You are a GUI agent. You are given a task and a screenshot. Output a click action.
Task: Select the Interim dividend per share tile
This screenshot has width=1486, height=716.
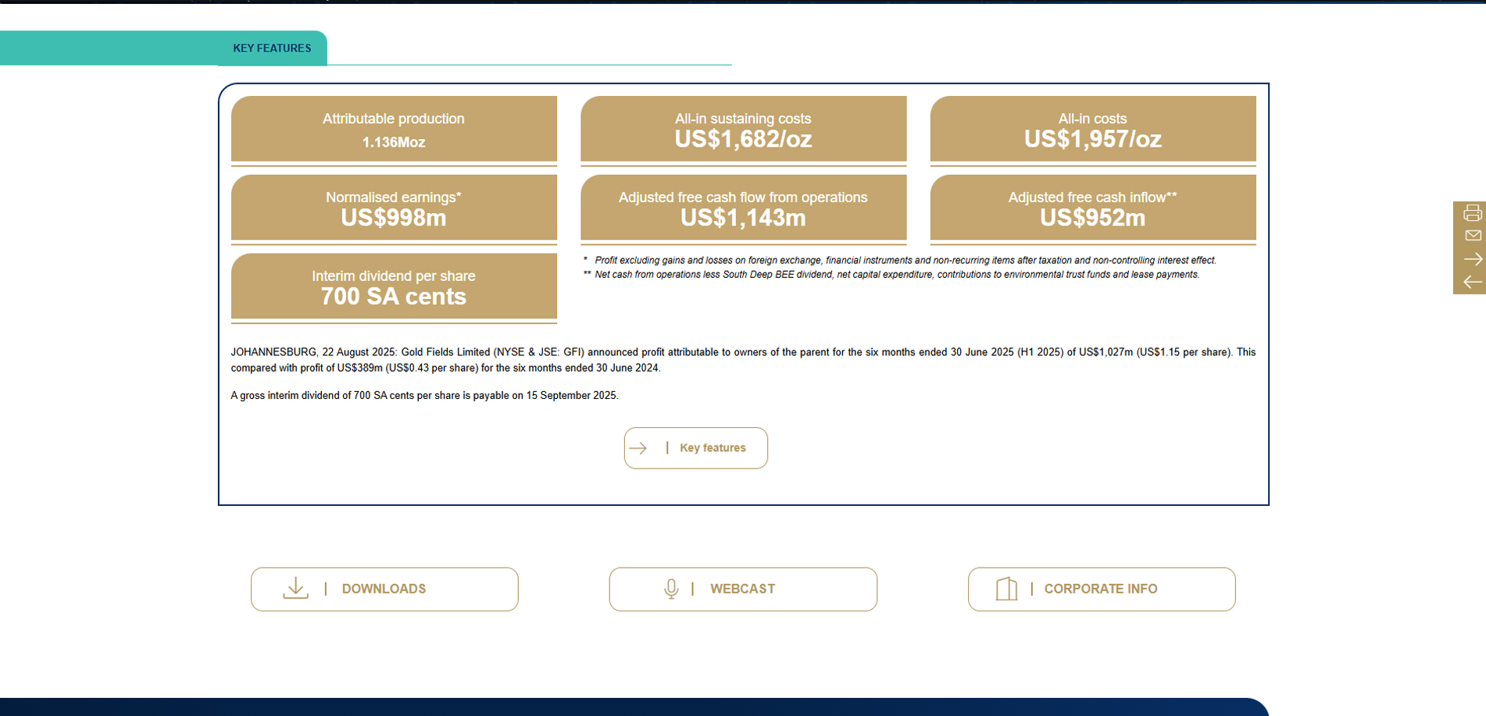click(x=394, y=287)
